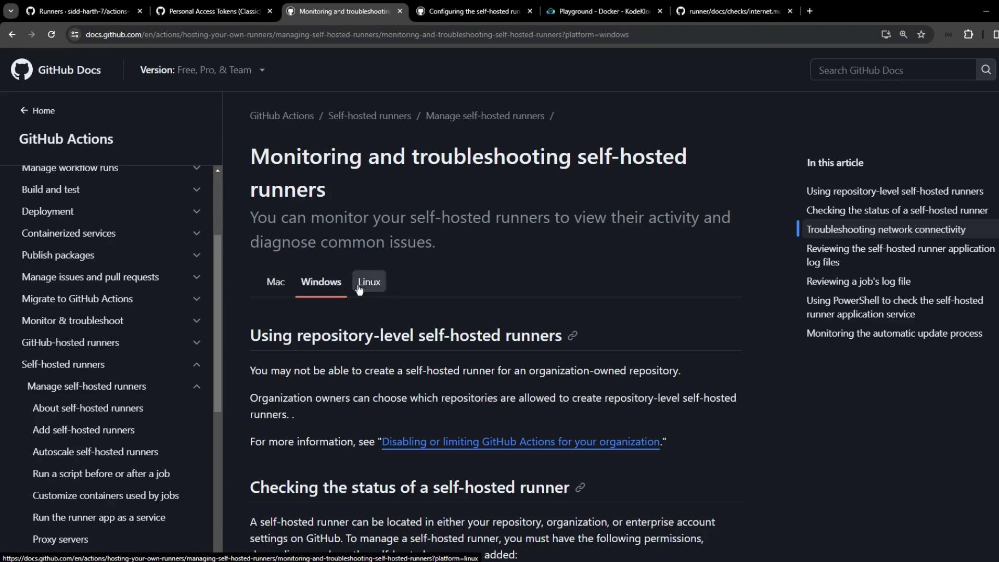
Task: Switch to the Linux platform tab
Action: [369, 282]
